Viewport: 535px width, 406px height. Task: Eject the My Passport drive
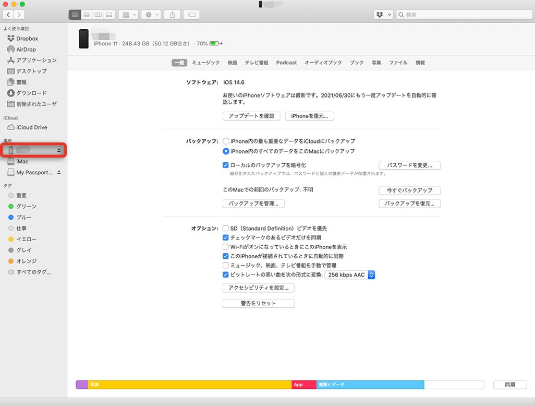[x=59, y=172]
